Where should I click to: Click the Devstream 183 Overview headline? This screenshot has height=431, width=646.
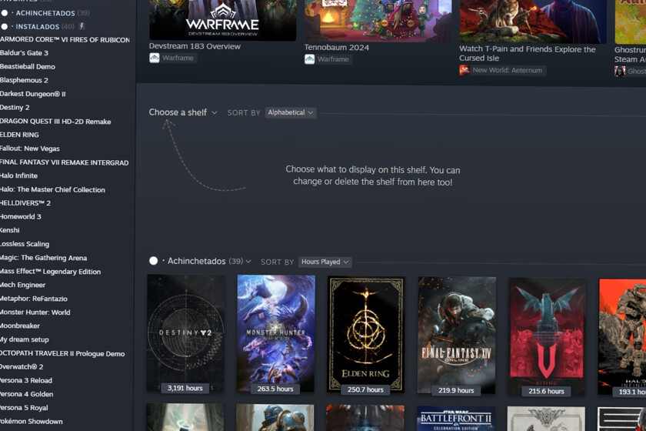(x=195, y=46)
